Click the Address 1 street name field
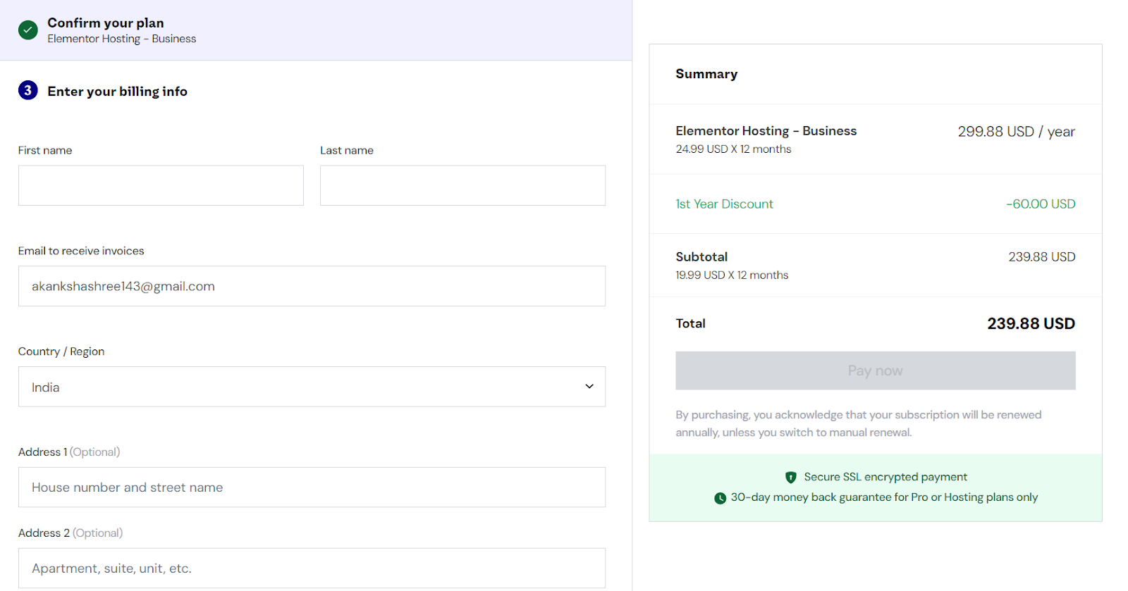This screenshot has width=1128, height=591. tap(312, 487)
